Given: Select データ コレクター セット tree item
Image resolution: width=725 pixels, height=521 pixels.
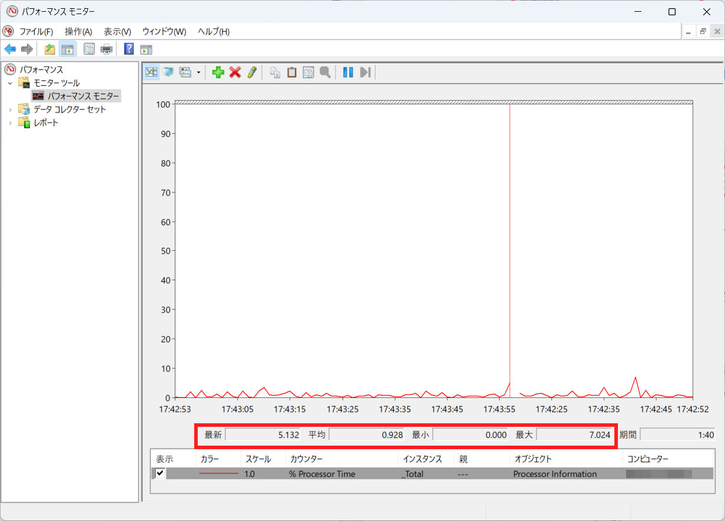Looking at the screenshot, I should pyautogui.click(x=69, y=109).
